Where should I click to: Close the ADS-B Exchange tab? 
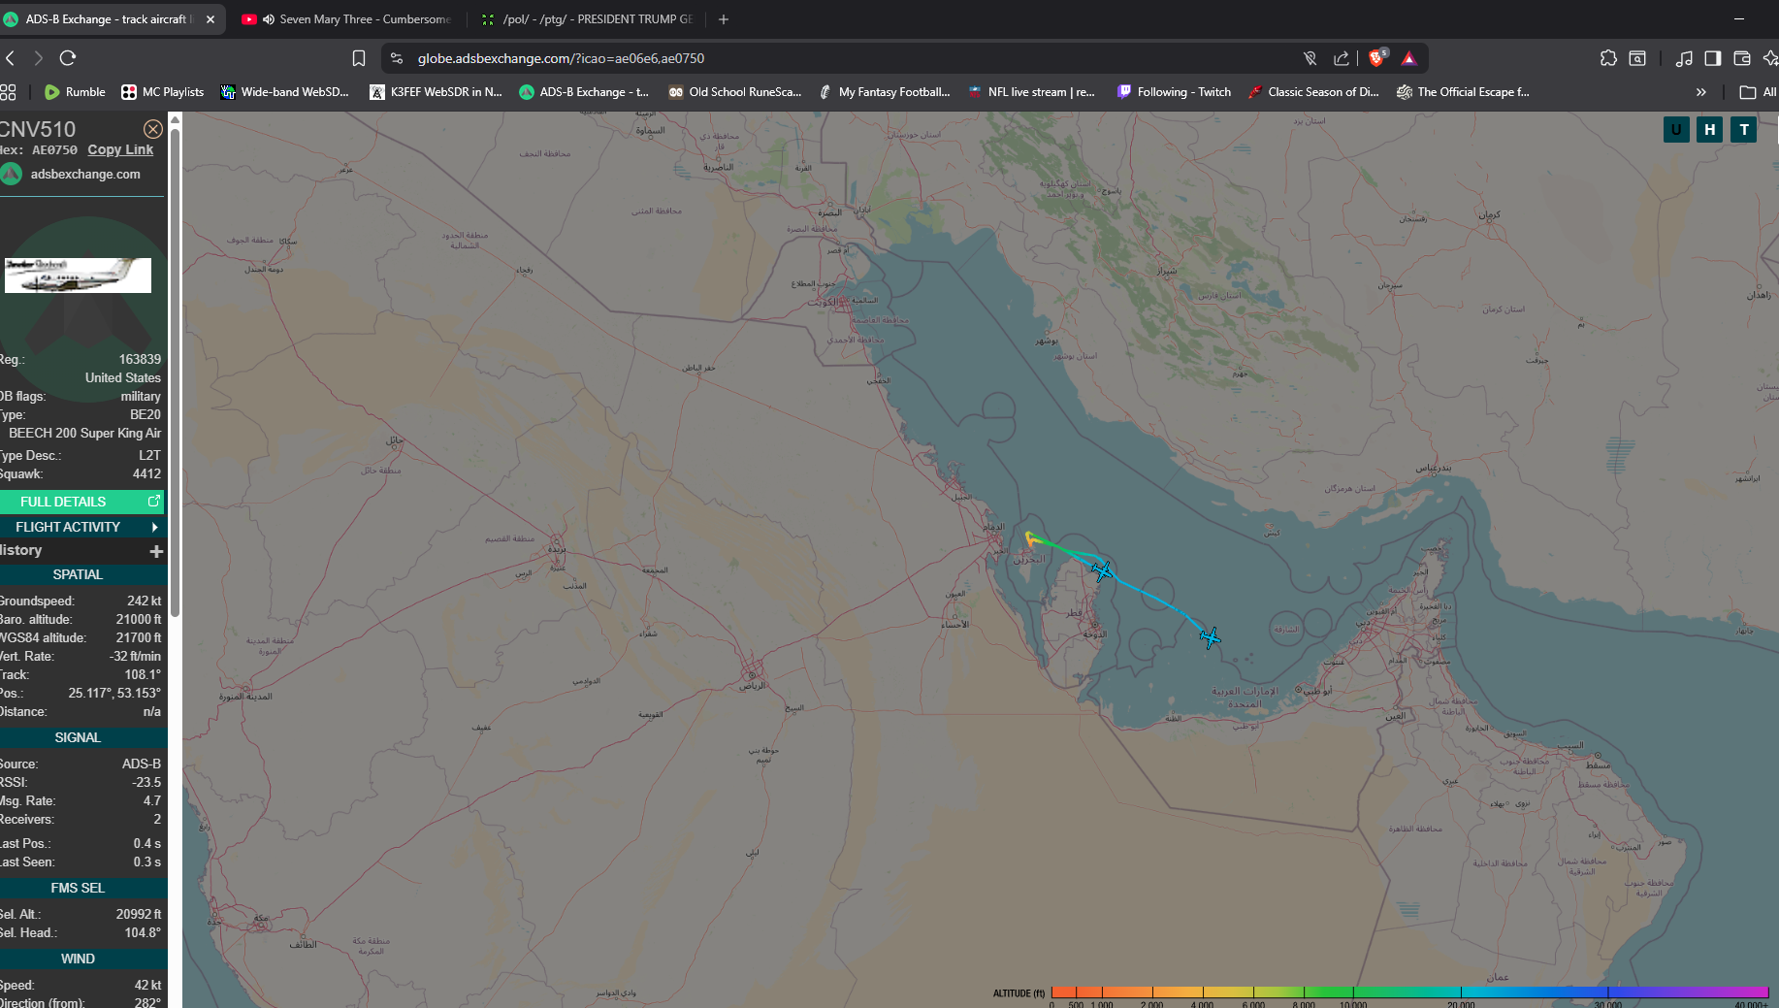[210, 18]
